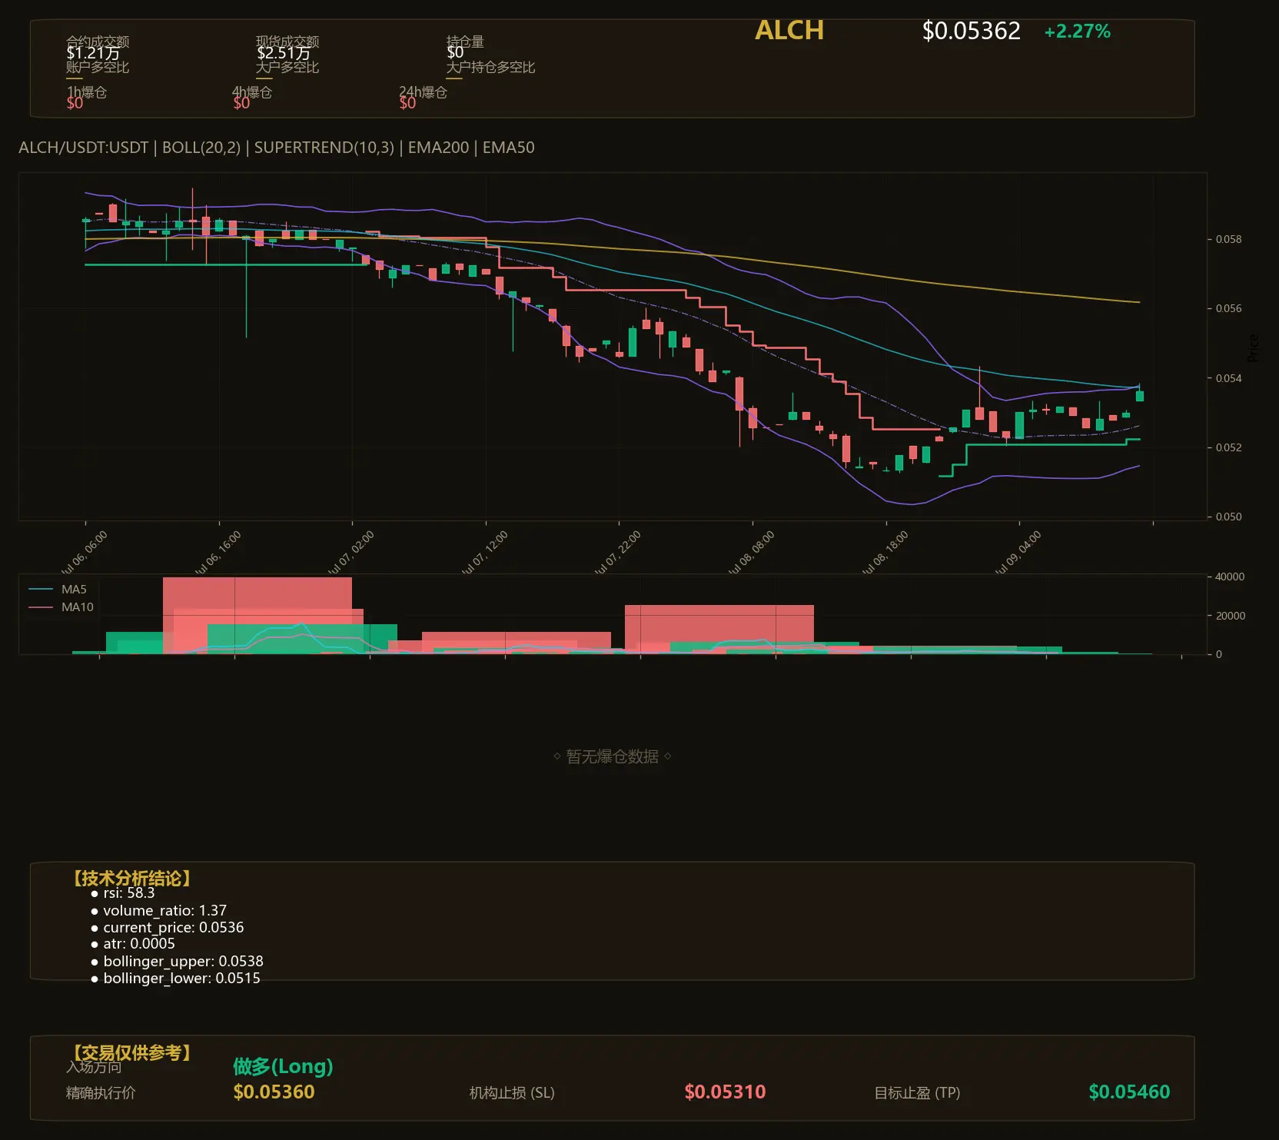The width and height of the screenshot is (1279, 1140).
Task: Click the Jul 06, 16:00 time axis label
Action: click(x=218, y=553)
